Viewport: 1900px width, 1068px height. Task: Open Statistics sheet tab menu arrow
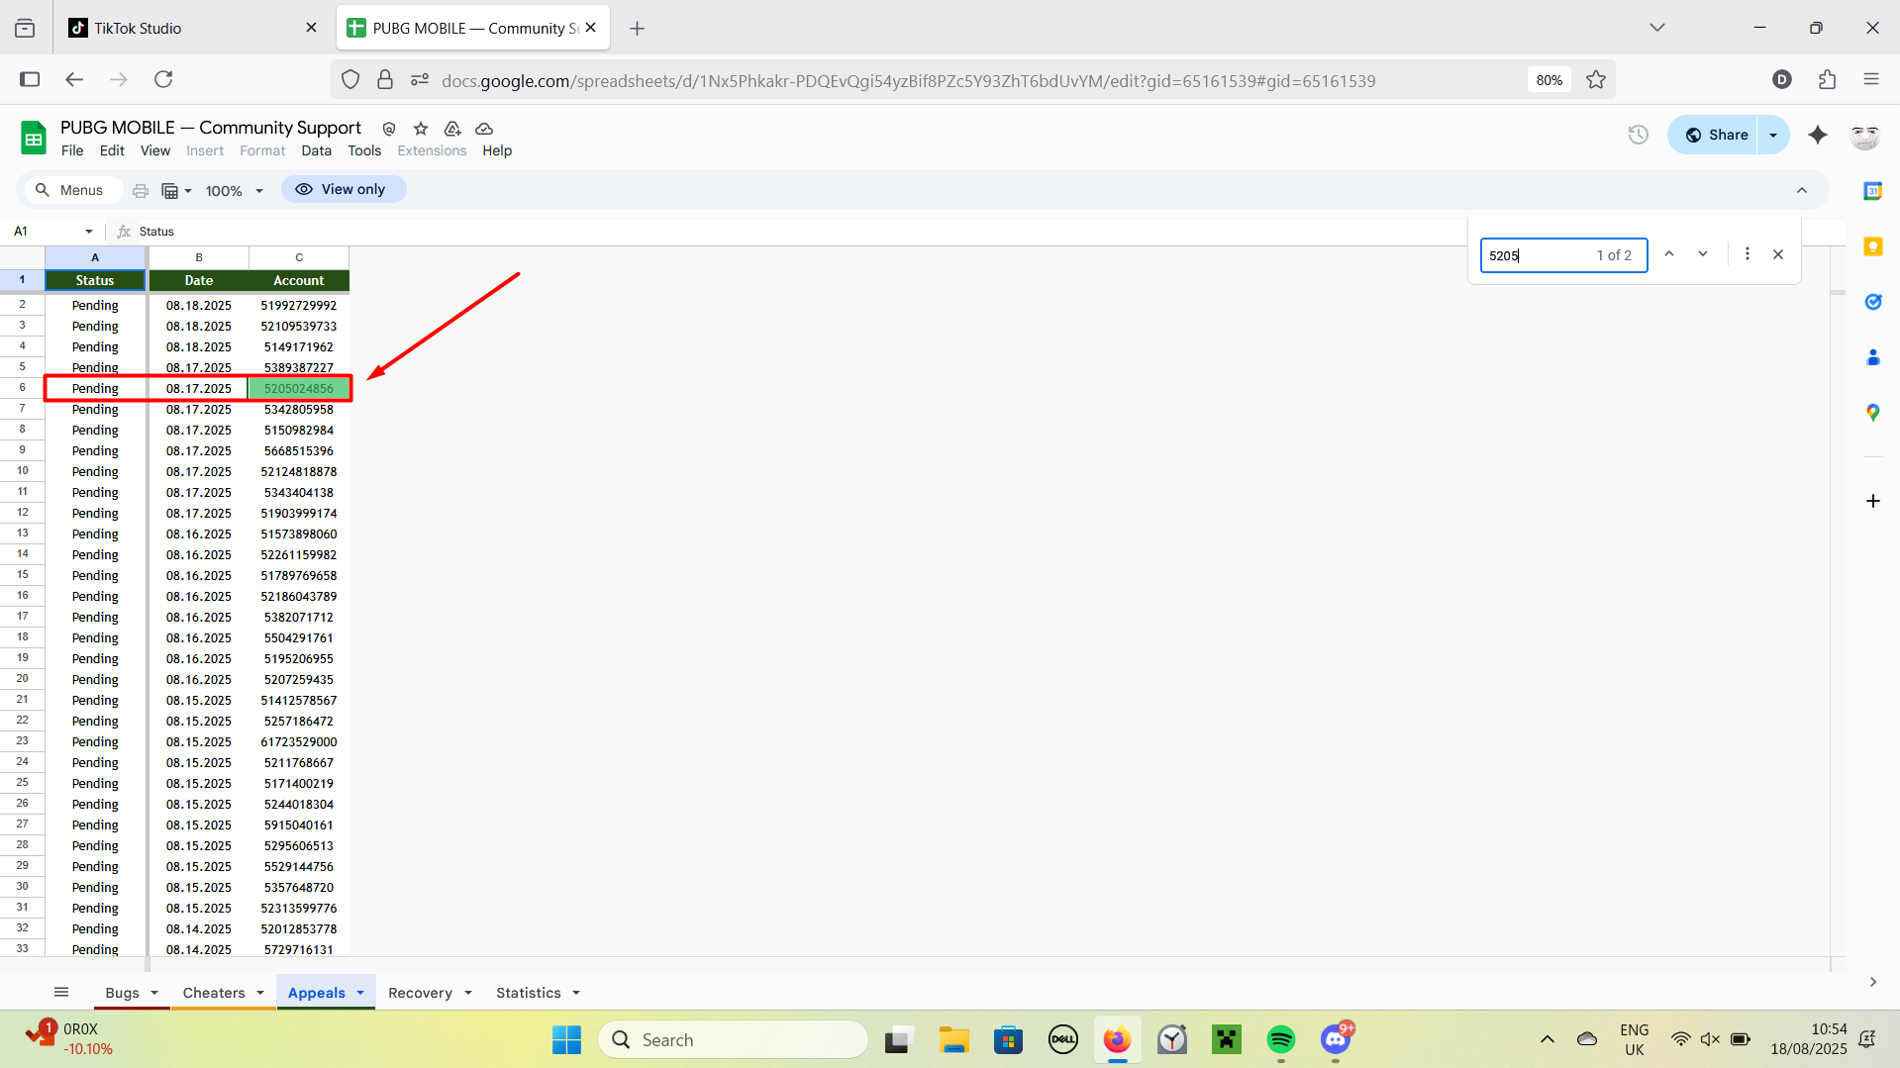(576, 993)
